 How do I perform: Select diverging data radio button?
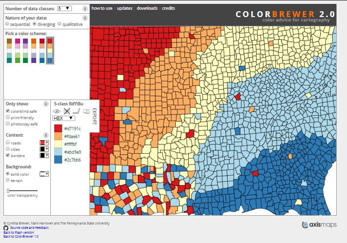point(35,24)
